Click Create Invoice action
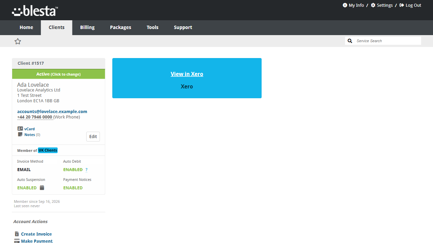 pos(36,234)
